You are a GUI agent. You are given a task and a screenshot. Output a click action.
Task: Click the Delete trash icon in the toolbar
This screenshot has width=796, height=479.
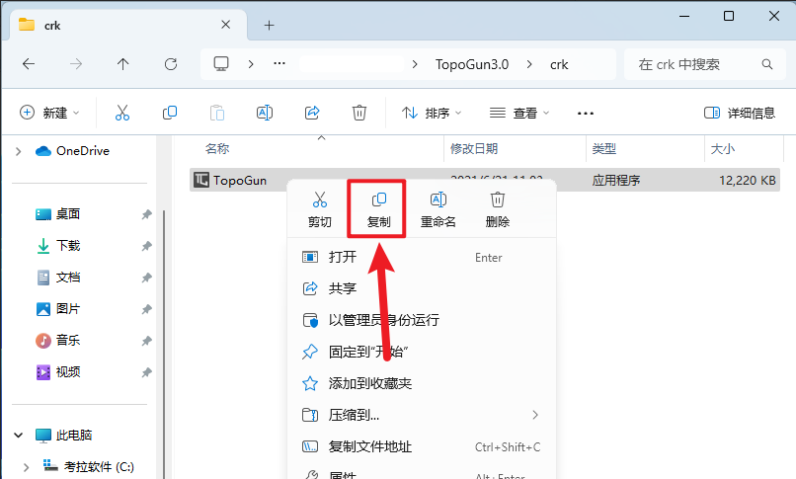pyautogui.click(x=359, y=113)
